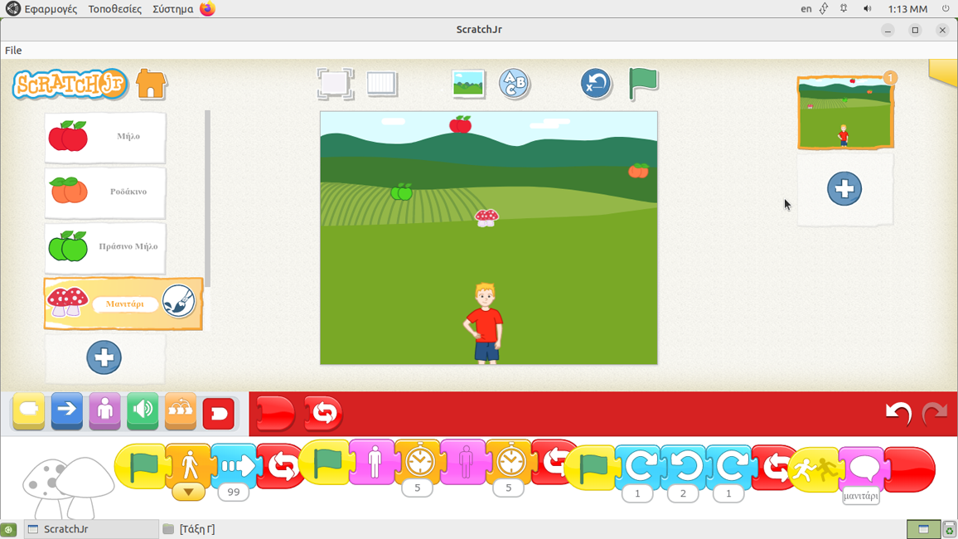Reset characters to starting positions
Screen dimensions: 958x539
[595, 84]
